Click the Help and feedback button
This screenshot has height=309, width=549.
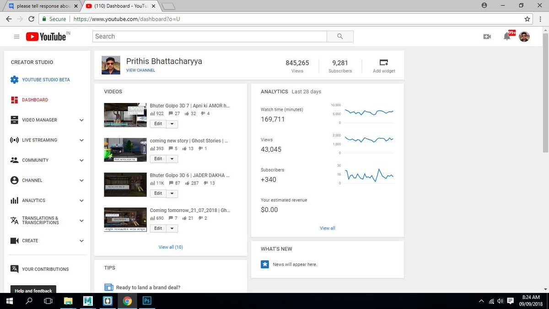point(33,291)
